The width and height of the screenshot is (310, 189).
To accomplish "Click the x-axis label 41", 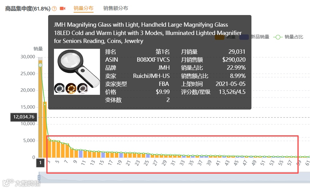I will click(x=218, y=163).
